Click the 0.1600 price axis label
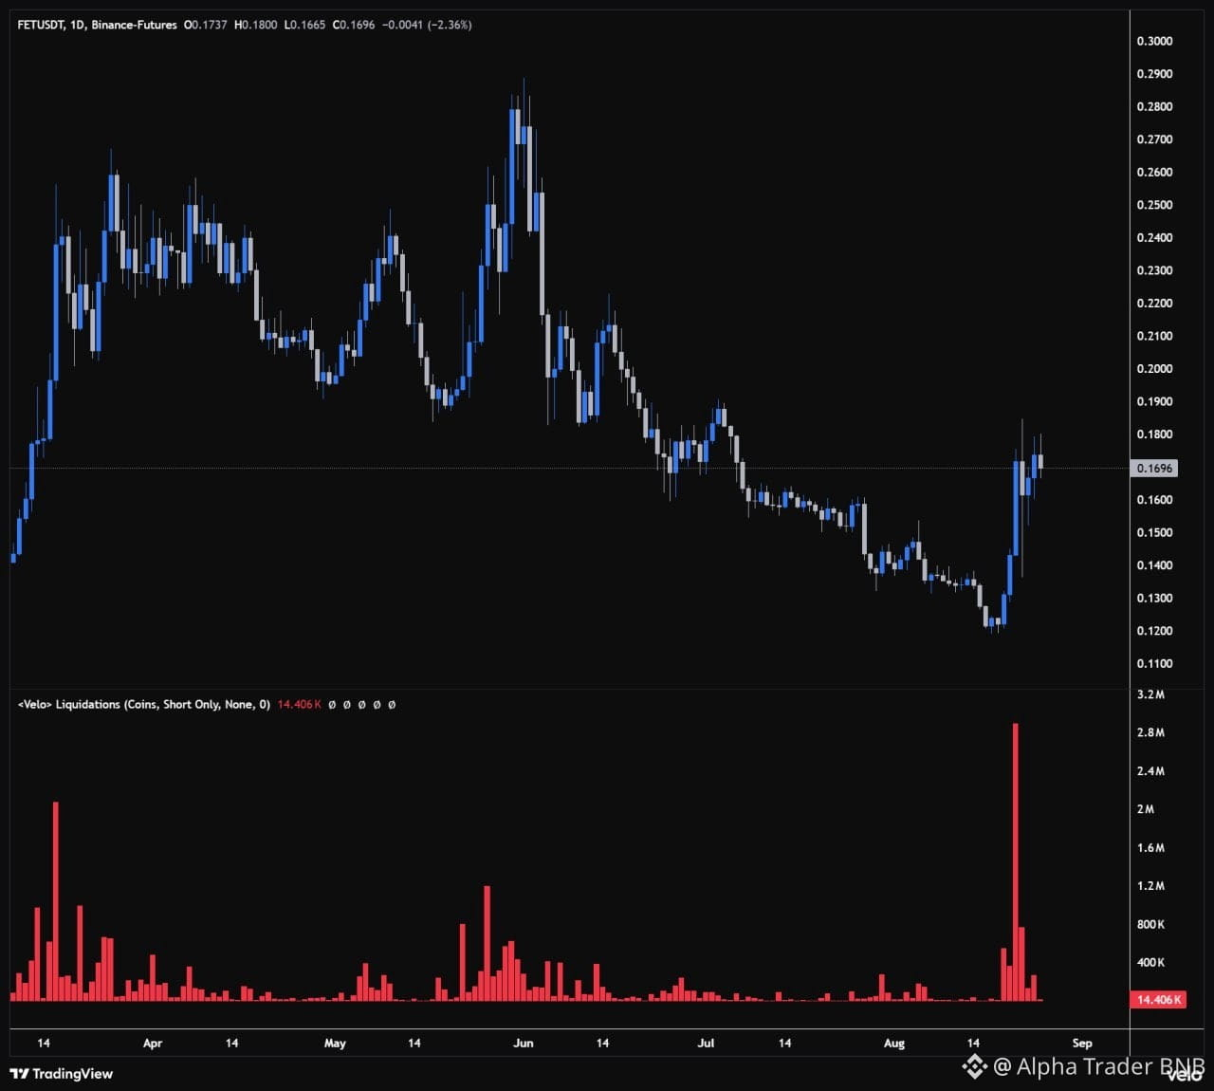This screenshot has width=1214, height=1091. 1154,500
